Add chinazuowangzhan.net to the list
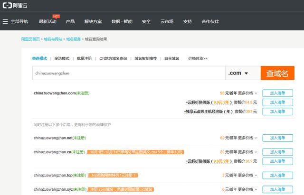 click(x=277, y=138)
